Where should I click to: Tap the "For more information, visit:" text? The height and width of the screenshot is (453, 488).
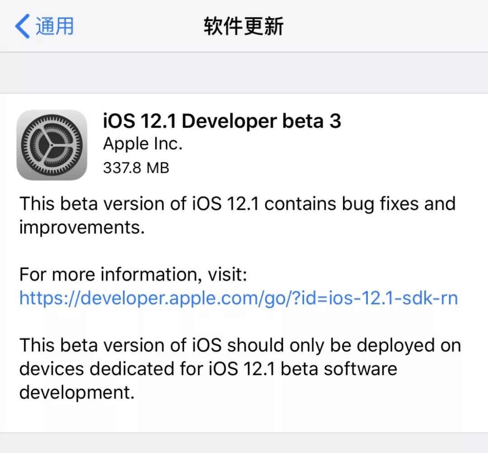pyautogui.click(x=133, y=274)
